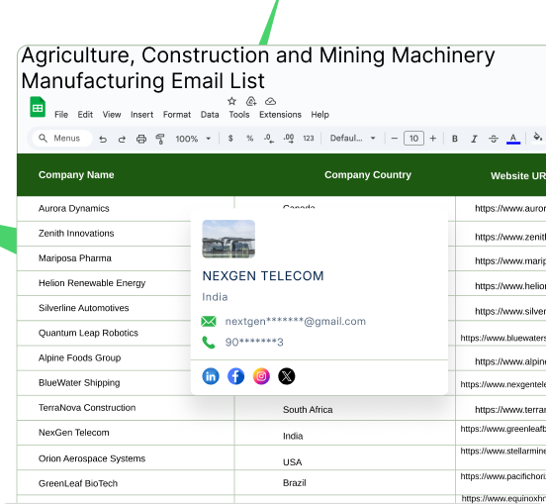Screen dimensions: 546x504
Task: Click the Undo arrow
Action: (x=103, y=139)
